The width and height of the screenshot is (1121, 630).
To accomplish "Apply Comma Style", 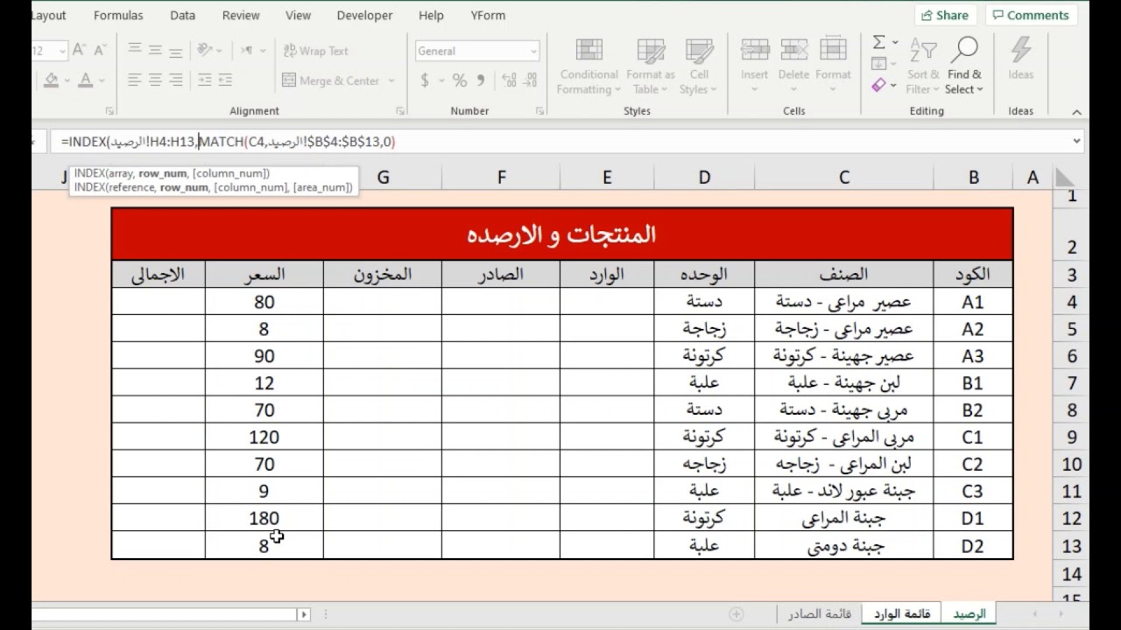I will click(x=481, y=80).
